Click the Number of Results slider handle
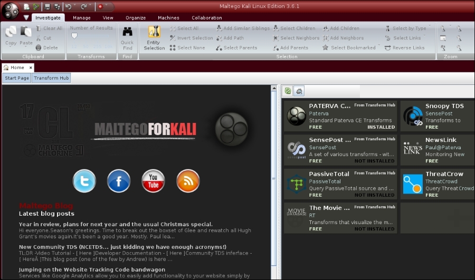This screenshot has width=475, height=280. tap(74, 36)
